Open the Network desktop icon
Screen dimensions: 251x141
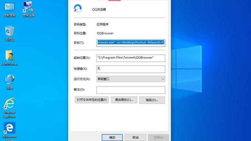pos(9,82)
